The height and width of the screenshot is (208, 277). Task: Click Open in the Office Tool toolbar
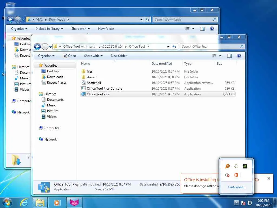[x=70, y=56]
